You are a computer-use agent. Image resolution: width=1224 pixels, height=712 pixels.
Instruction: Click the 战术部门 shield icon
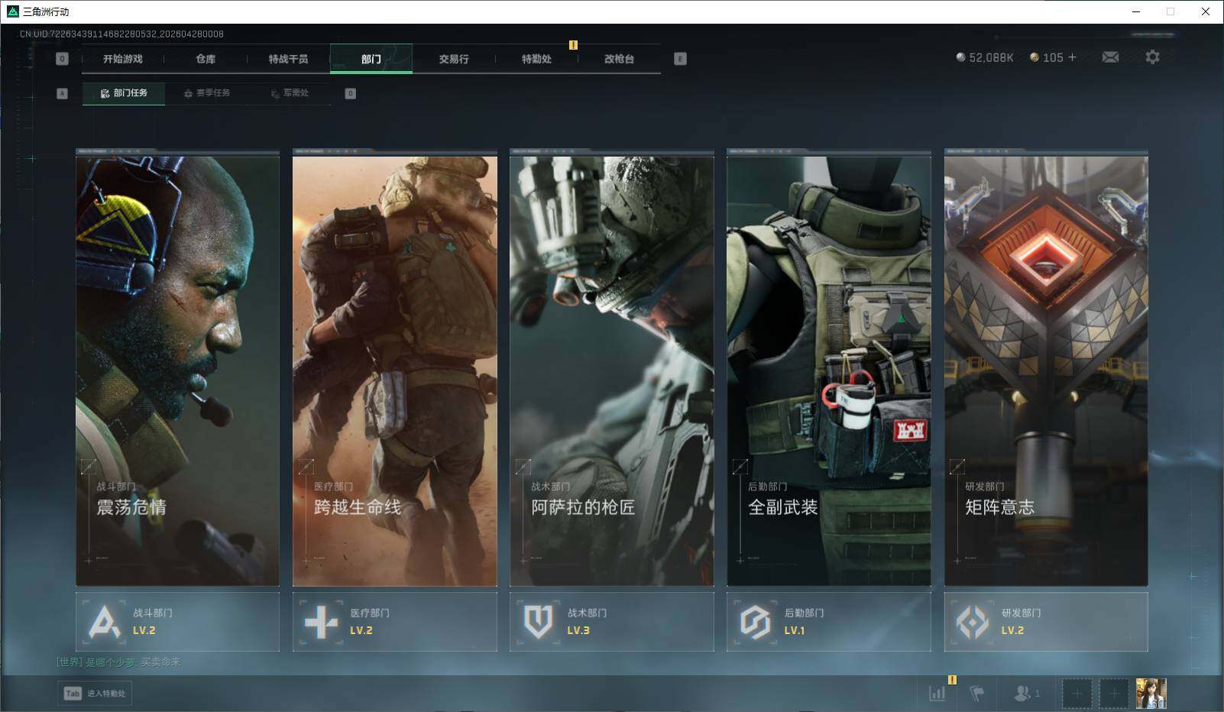[538, 622]
